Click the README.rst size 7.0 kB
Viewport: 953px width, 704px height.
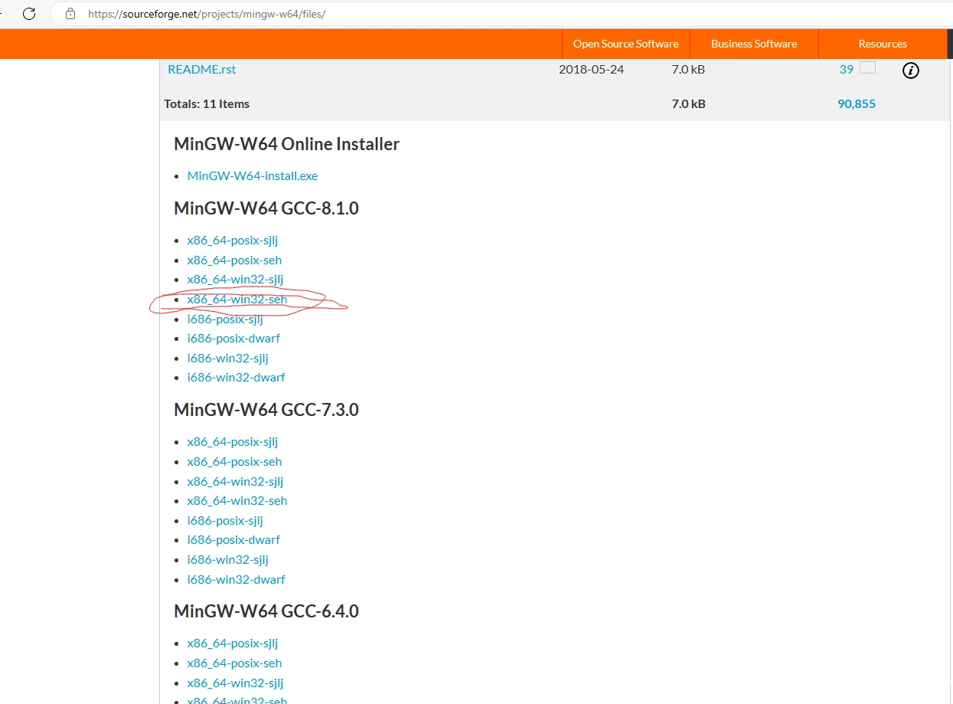tap(688, 69)
